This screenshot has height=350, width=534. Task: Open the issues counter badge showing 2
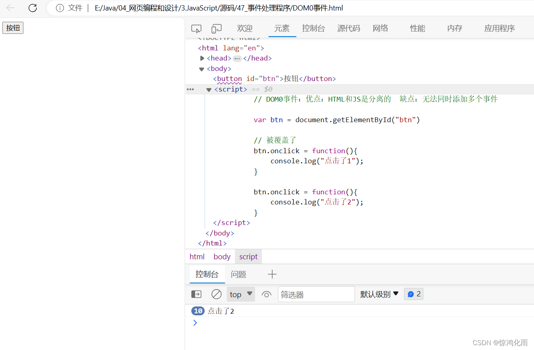[414, 294]
